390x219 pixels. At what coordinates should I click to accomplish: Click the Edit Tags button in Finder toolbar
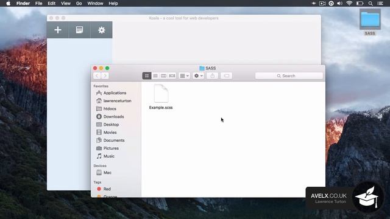[x=226, y=75]
